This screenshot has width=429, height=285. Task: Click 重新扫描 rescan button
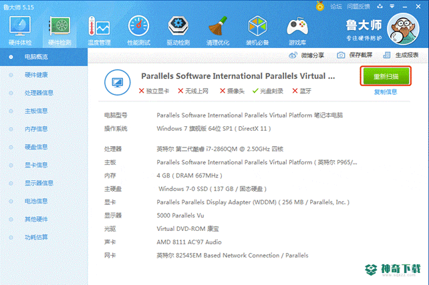click(386, 76)
